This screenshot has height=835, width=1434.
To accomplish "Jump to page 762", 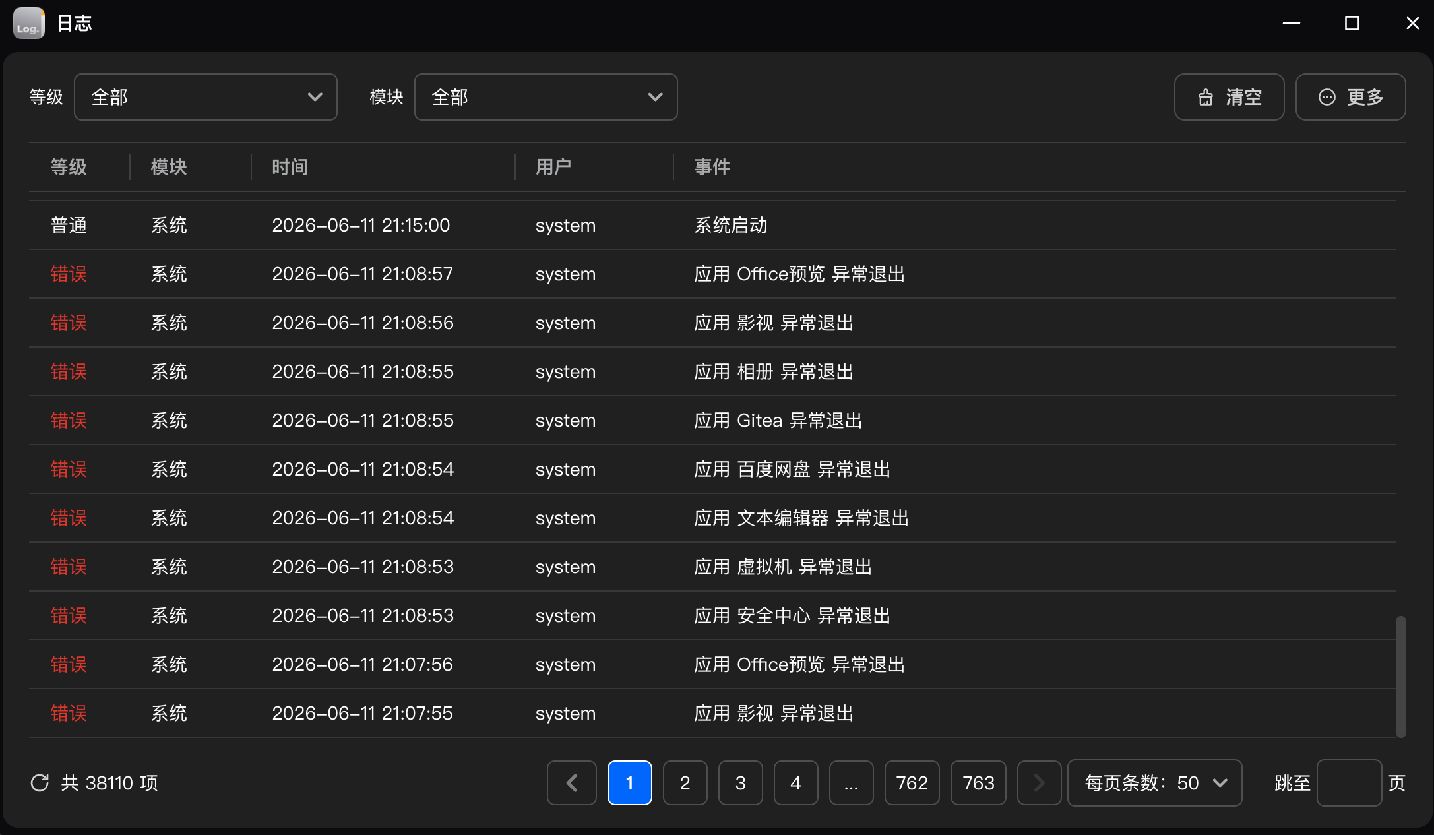I will [x=912, y=783].
